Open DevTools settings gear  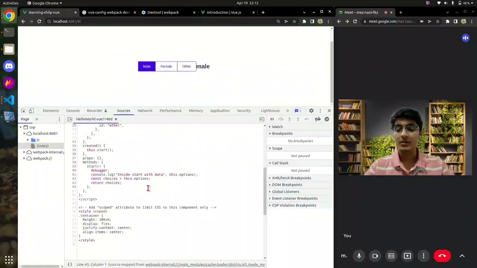pyautogui.click(x=311, y=111)
